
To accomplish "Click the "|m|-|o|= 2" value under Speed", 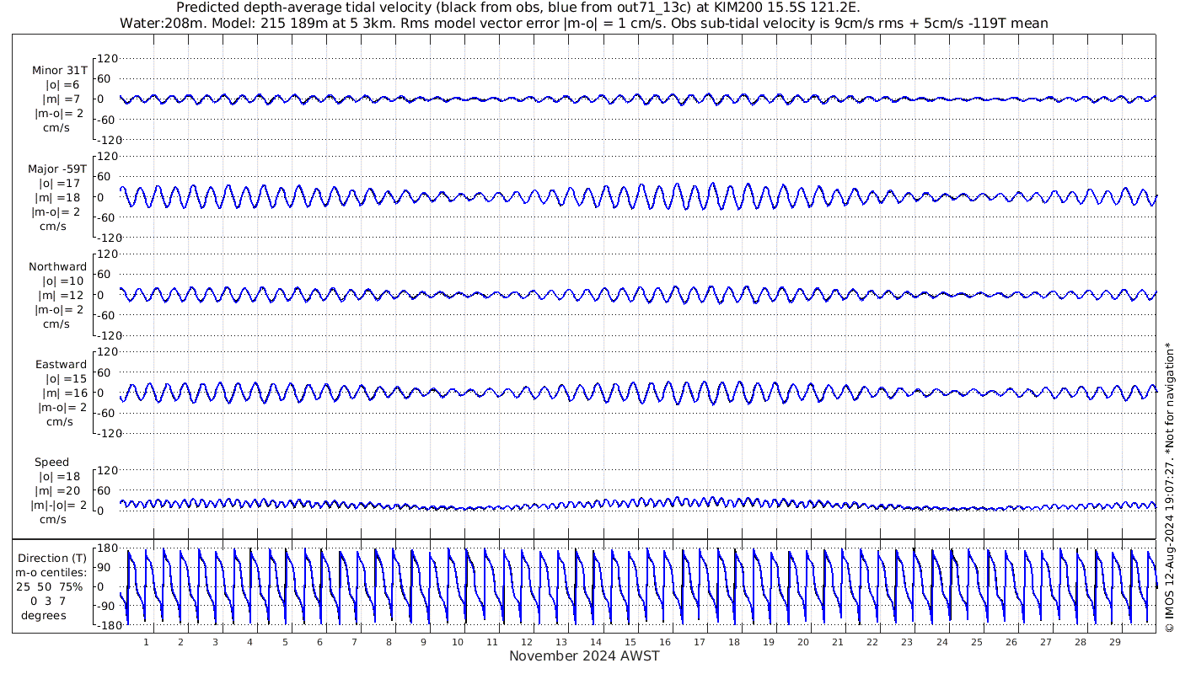I will point(59,505).
